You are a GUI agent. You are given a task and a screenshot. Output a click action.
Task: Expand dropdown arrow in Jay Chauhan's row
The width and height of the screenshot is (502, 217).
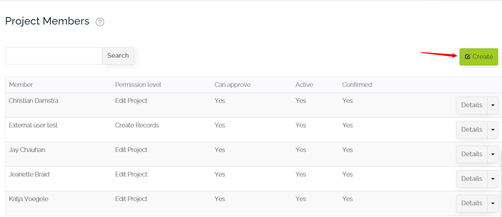coord(493,154)
